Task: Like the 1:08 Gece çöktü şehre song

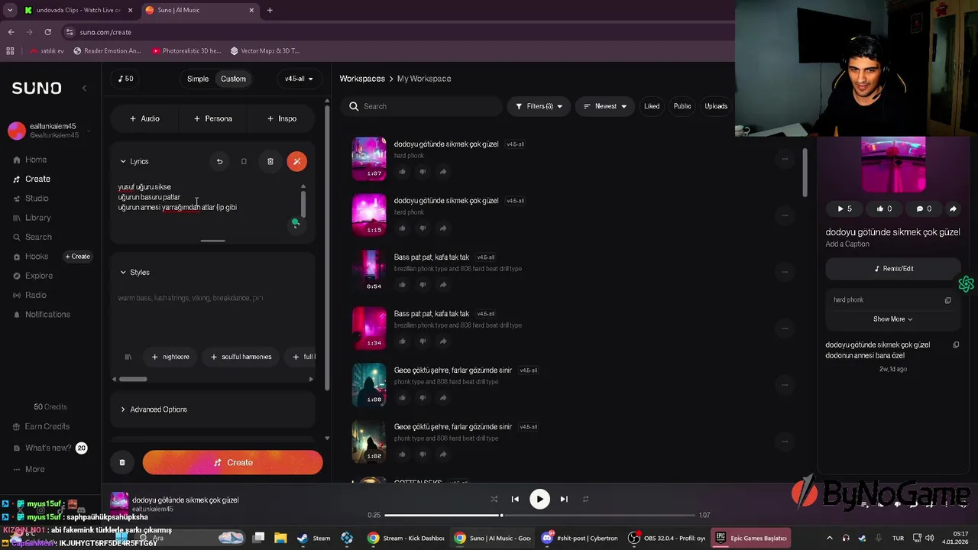Action: point(402,398)
